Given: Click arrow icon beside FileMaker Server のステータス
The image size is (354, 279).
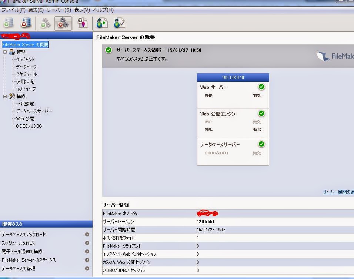Looking at the screenshot, I should [87, 260].
